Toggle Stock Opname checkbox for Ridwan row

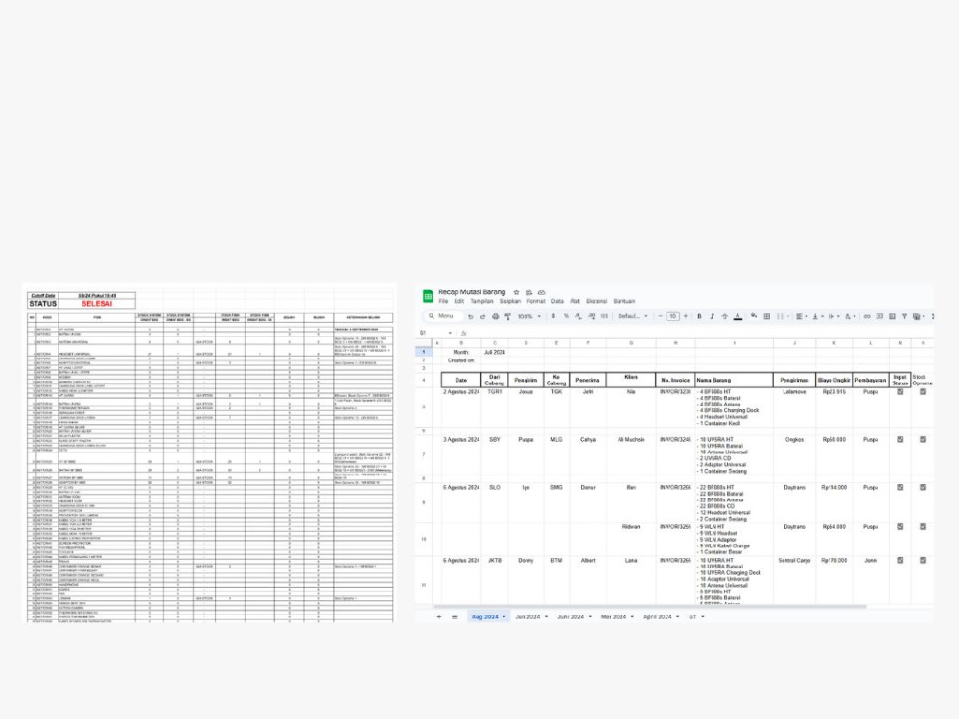923,526
